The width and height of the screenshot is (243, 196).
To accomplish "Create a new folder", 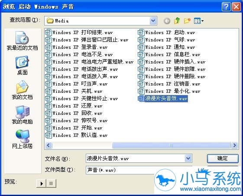I will 187,21.
